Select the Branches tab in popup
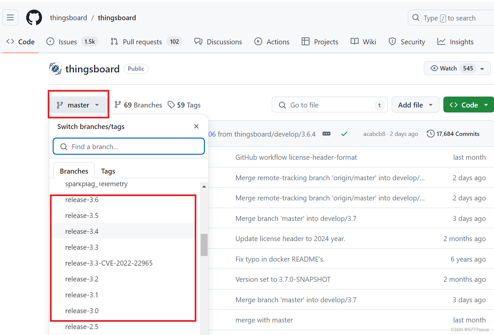Image resolution: width=494 pixels, height=335 pixels. (x=74, y=171)
